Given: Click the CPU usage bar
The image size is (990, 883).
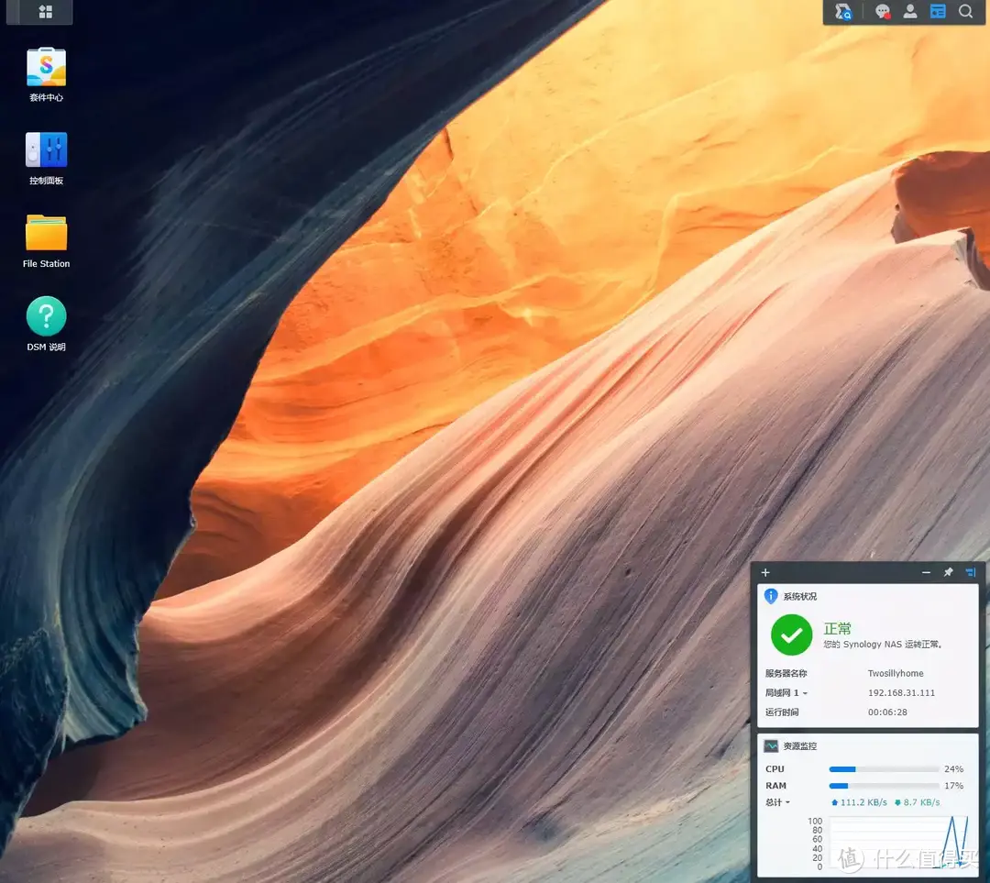Looking at the screenshot, I should (884, 769).
